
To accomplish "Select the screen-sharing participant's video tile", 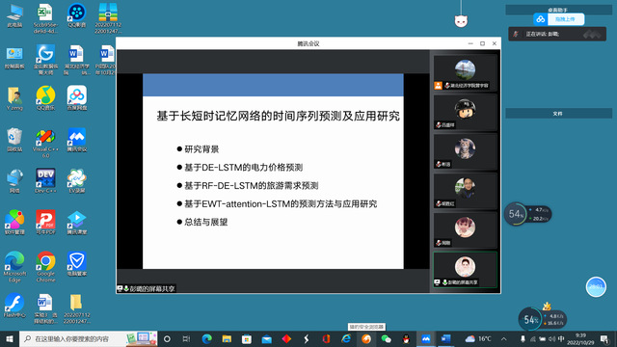I will (465, 270).
